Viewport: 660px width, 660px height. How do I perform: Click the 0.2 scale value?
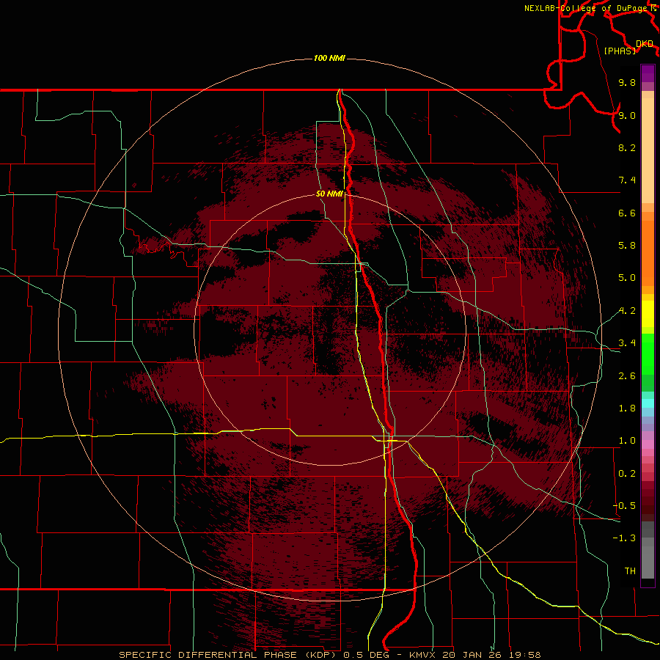pyautogui.click(x=627, y=474)
